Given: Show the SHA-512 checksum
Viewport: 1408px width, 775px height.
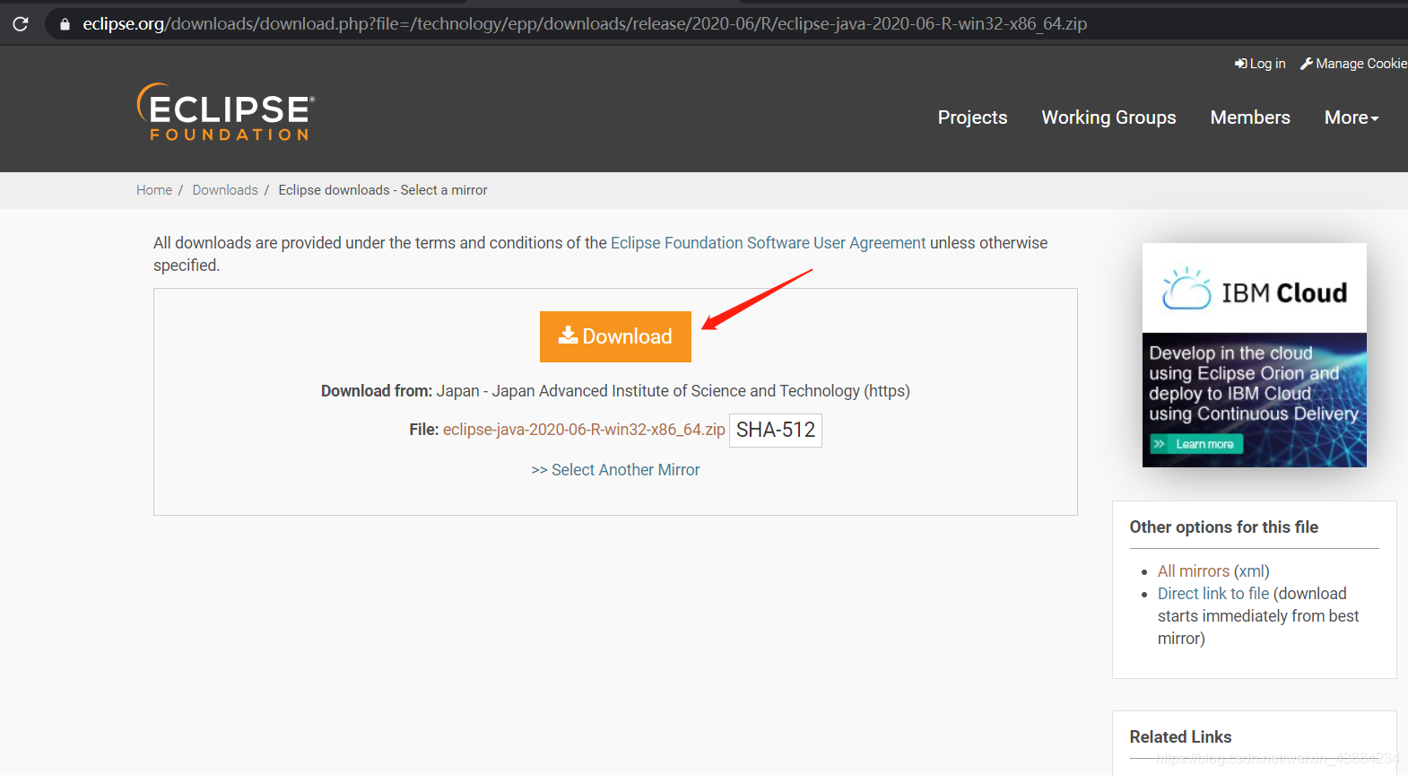Looking at the screenshot, I should [x=776, y=431].
